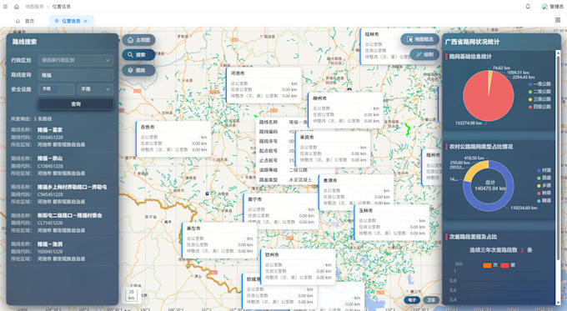Click the 搜索 search pill button

[139, 55]
